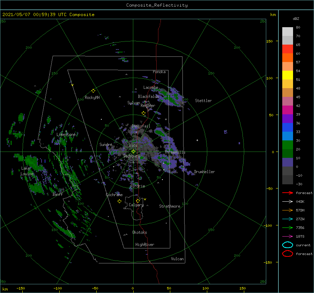The height and width of the screenshot is (293, 314).
Task: Click the Didsbury city label
Action: click(132, 156)
